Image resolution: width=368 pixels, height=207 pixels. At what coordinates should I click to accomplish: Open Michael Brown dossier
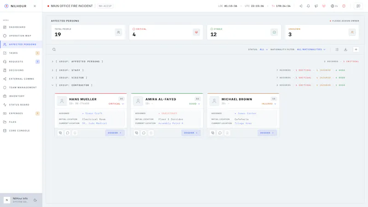pos(267,133)
